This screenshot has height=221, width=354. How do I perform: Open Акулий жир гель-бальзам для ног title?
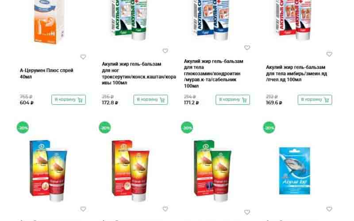pyautogui.click(x=139, y=73)
